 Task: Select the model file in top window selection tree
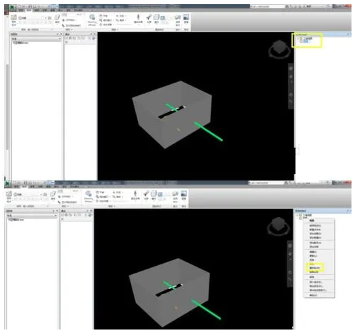point(21,43)
